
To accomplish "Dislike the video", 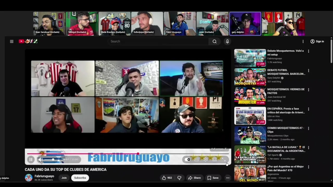I will click(179, 178).
